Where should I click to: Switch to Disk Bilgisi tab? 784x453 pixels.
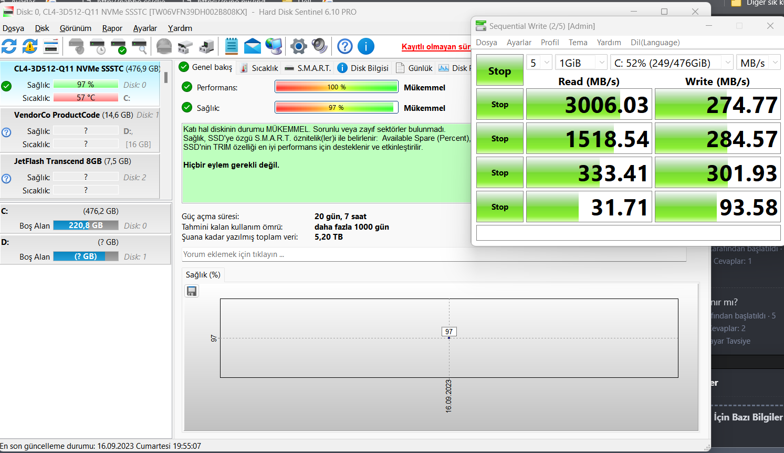click(x=363, y=68)
